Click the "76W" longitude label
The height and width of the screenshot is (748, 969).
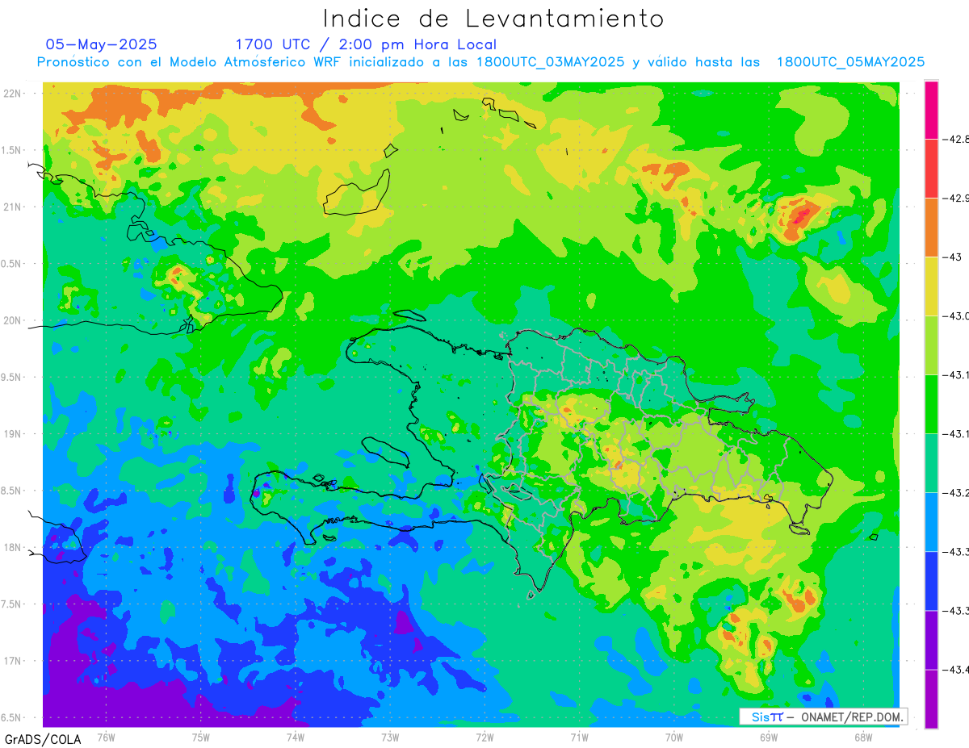(x=106, y=738)
